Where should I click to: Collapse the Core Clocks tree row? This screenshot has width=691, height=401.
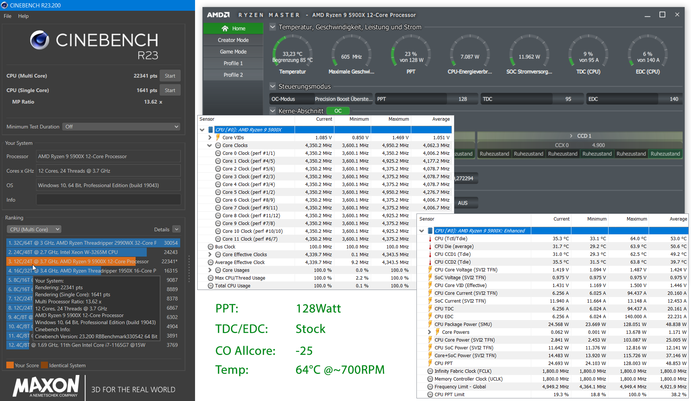point(210,146)
